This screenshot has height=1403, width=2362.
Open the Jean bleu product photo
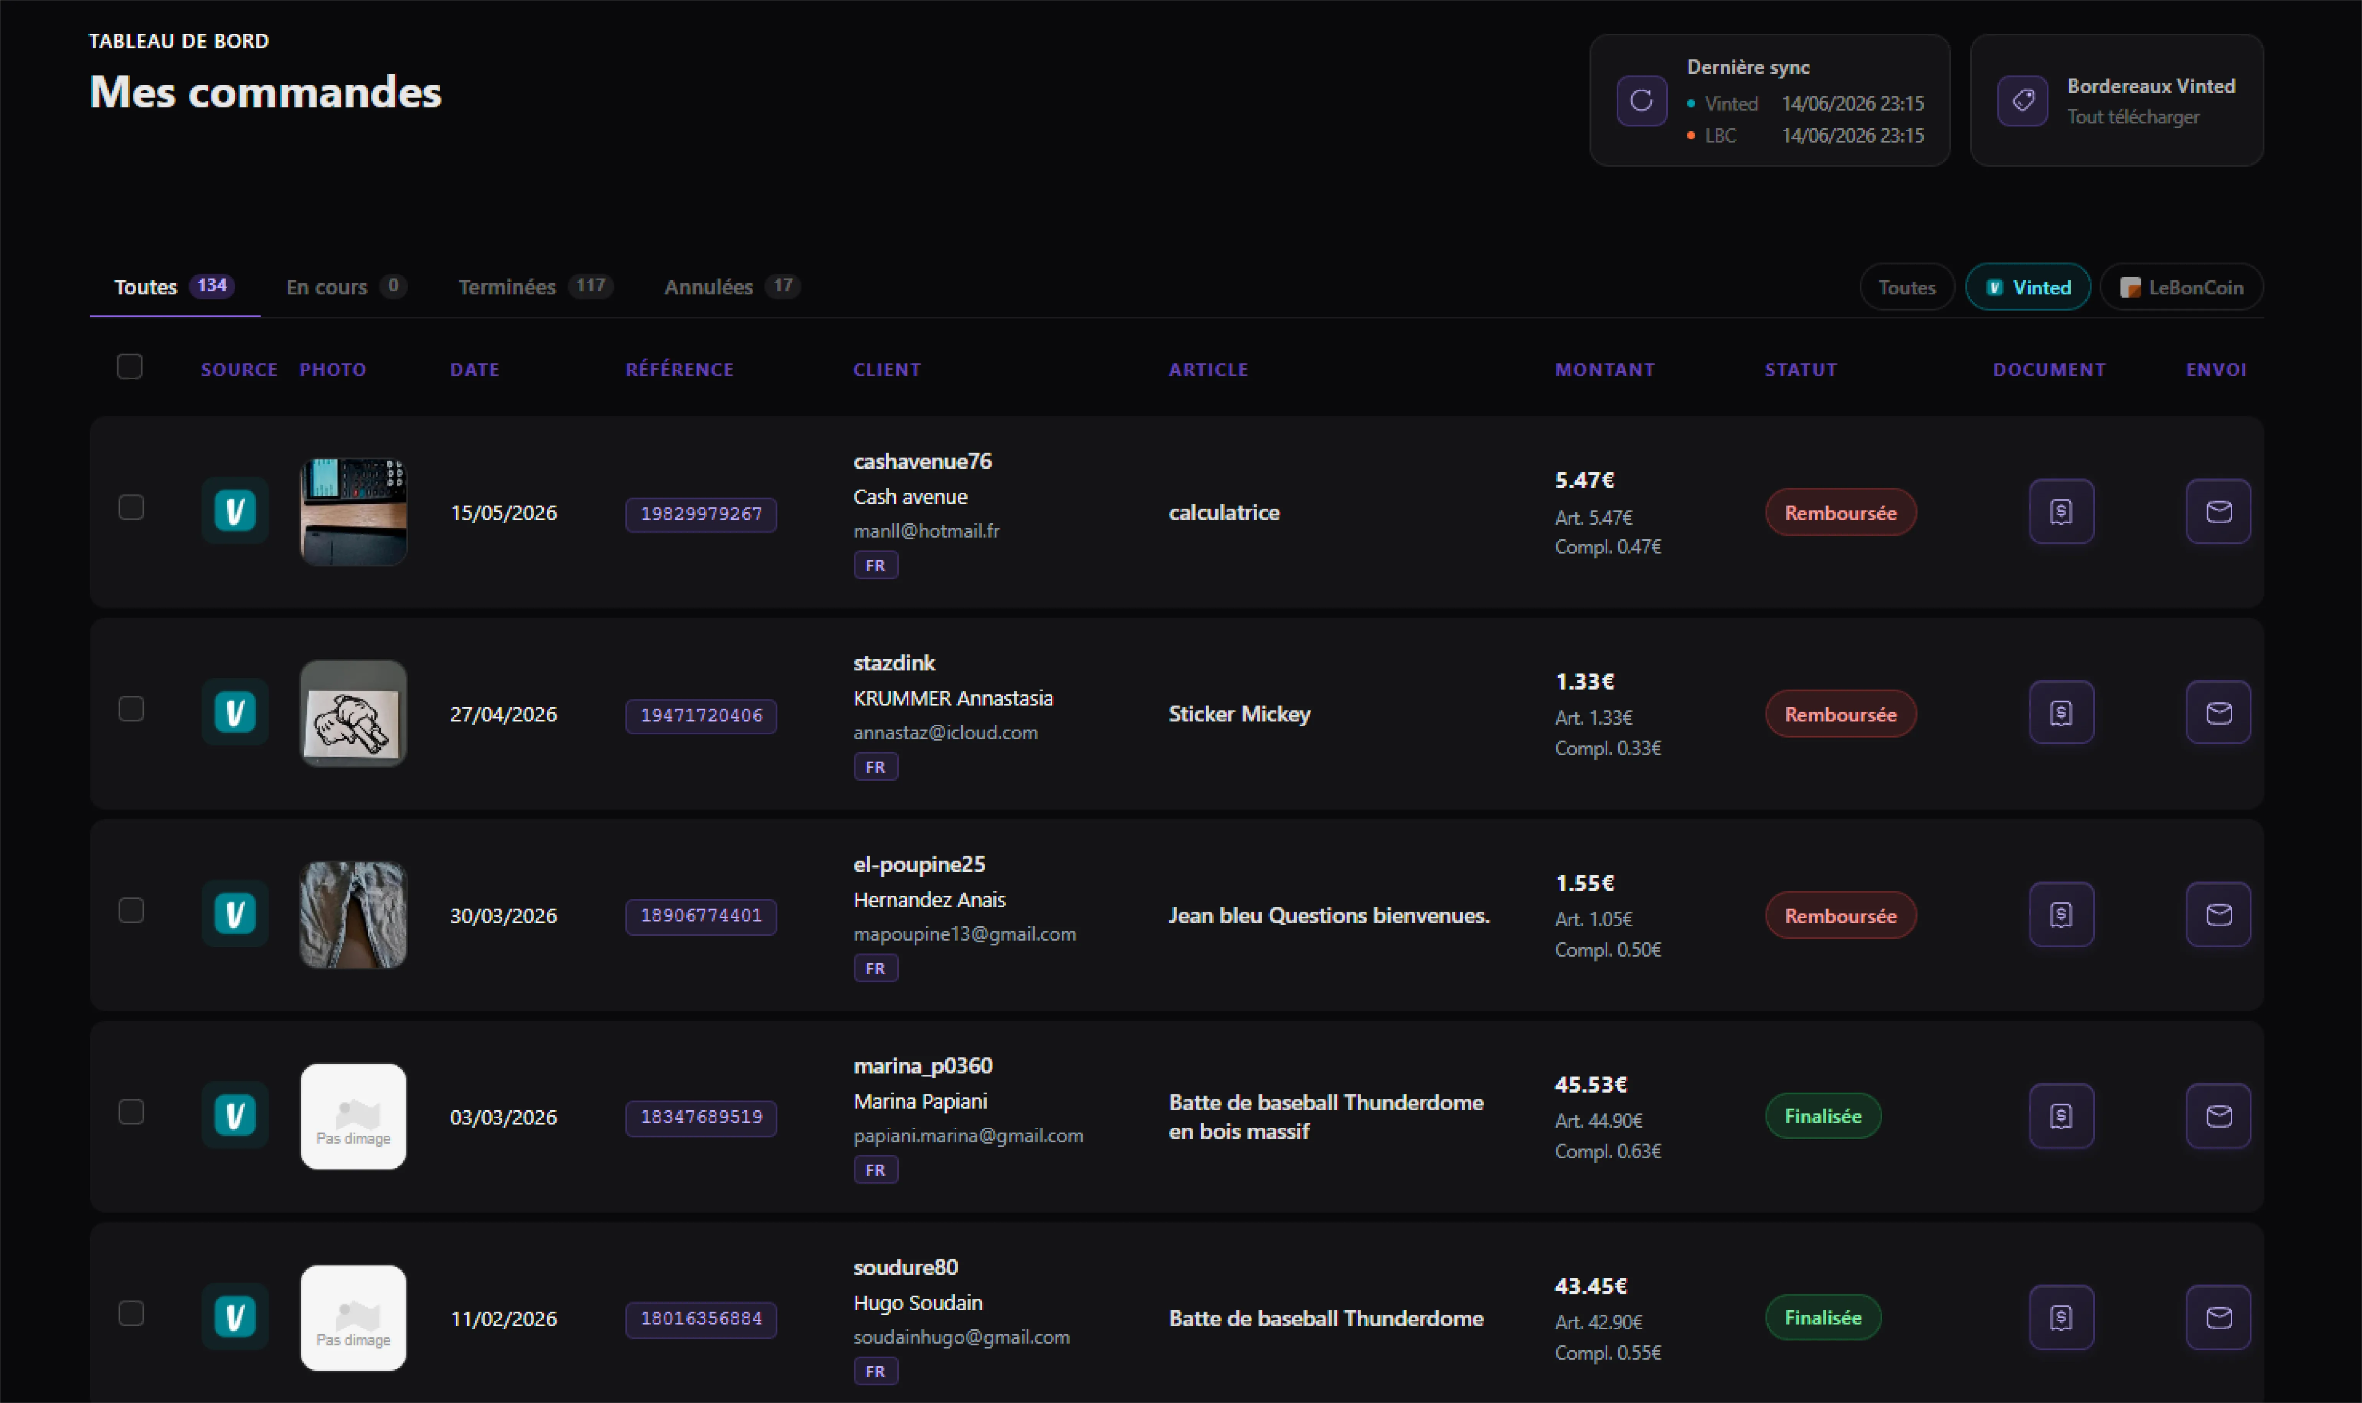pyautogui.click(x=353, y=914)
